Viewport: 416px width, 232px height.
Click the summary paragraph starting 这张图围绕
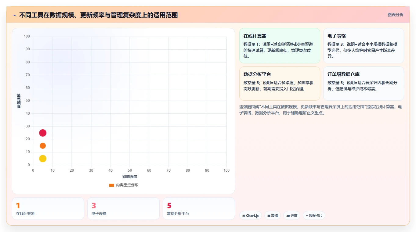point(320,110)
